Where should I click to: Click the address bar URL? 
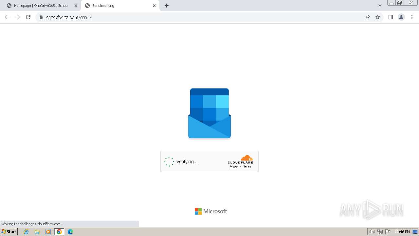pos(69,17)
